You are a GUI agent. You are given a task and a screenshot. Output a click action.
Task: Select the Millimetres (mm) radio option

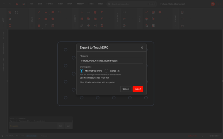(81, 71)
